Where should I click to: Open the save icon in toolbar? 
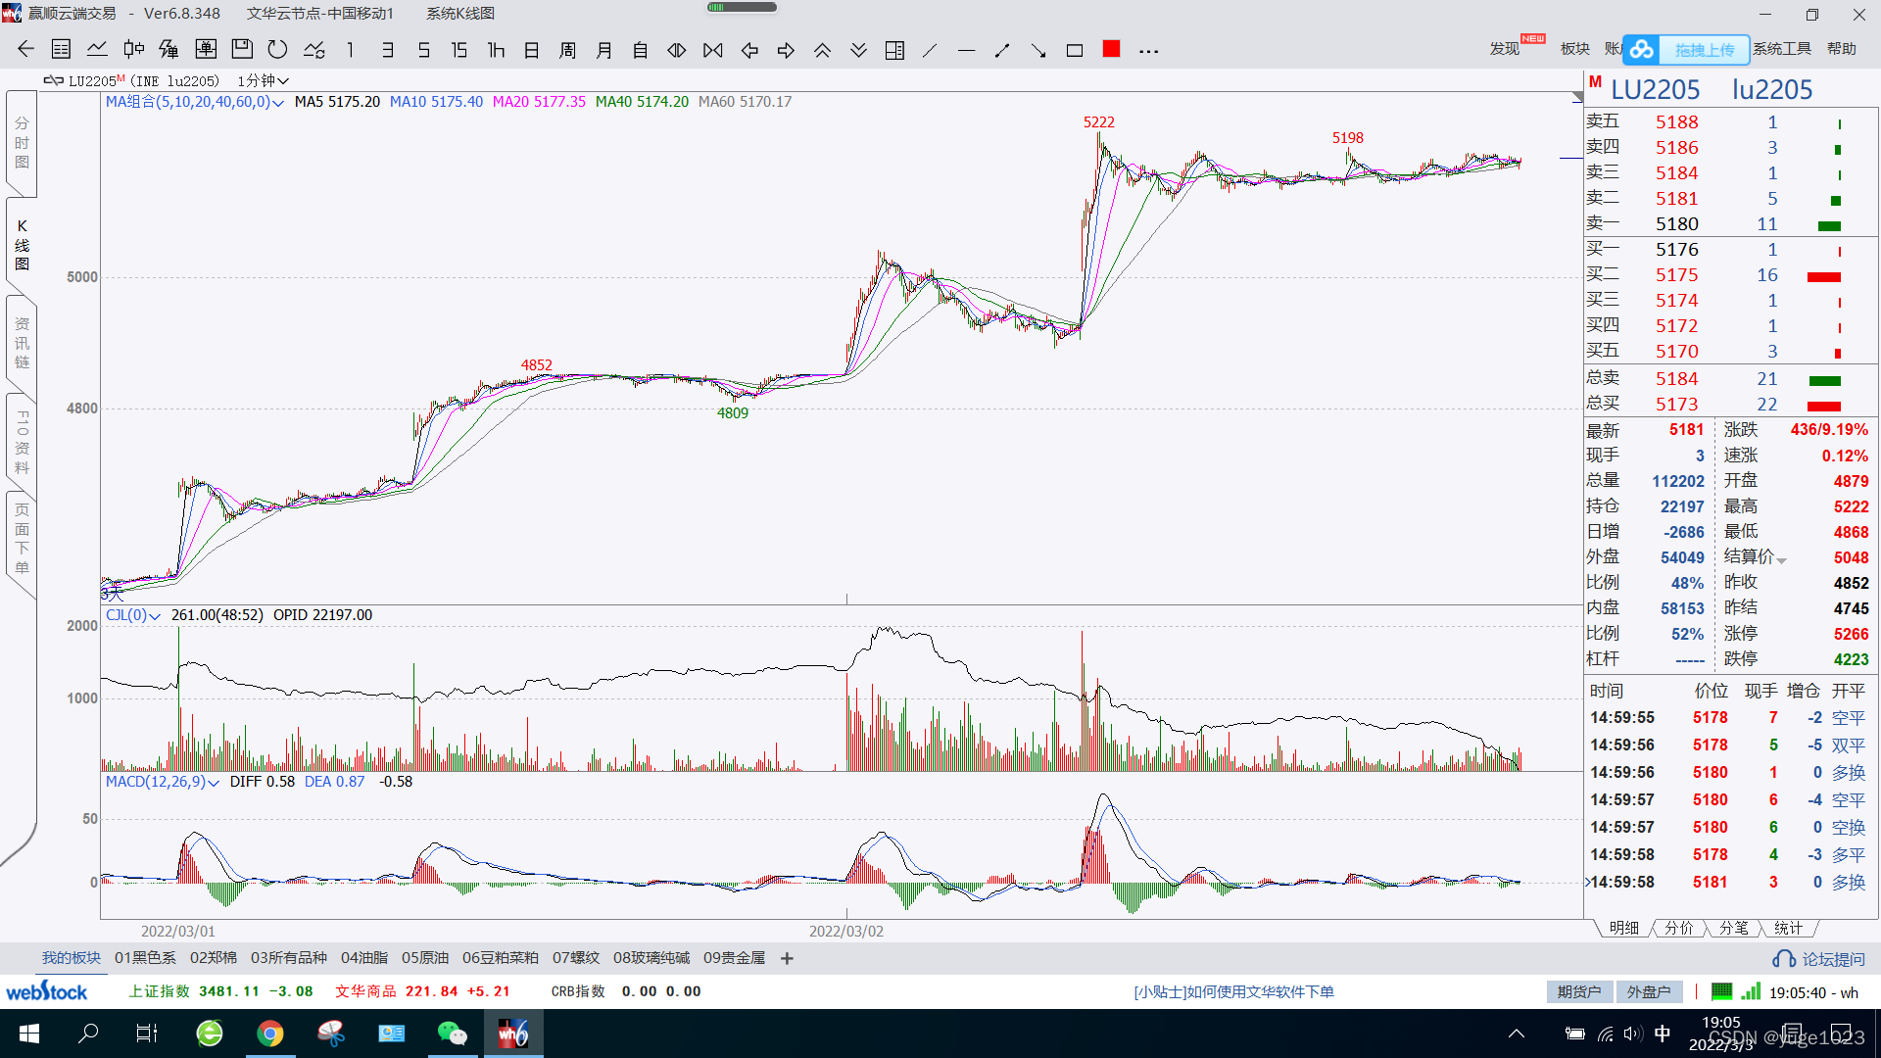[x=242, y=50]
